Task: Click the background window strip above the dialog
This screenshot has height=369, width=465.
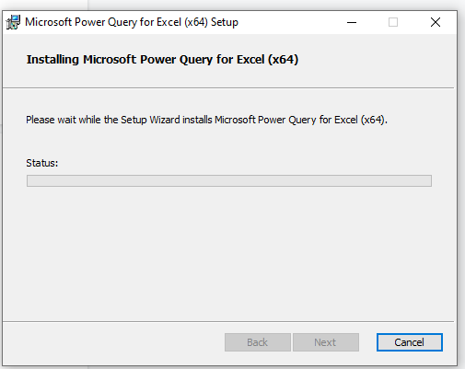Action: [276, 5]
